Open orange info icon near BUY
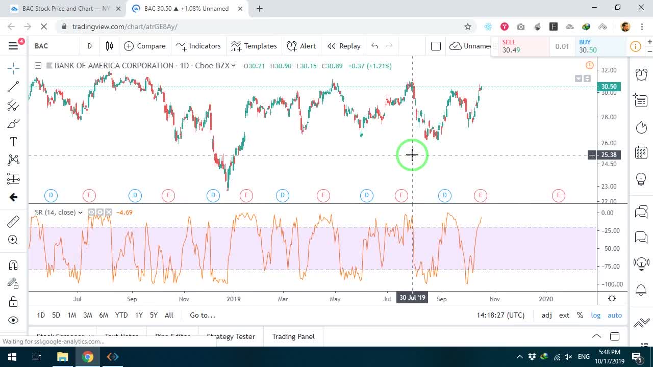653x367 pixels. [x=636, y=46]
